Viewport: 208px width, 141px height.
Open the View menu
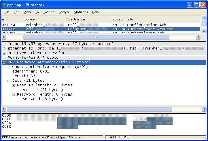pos(27,12)
